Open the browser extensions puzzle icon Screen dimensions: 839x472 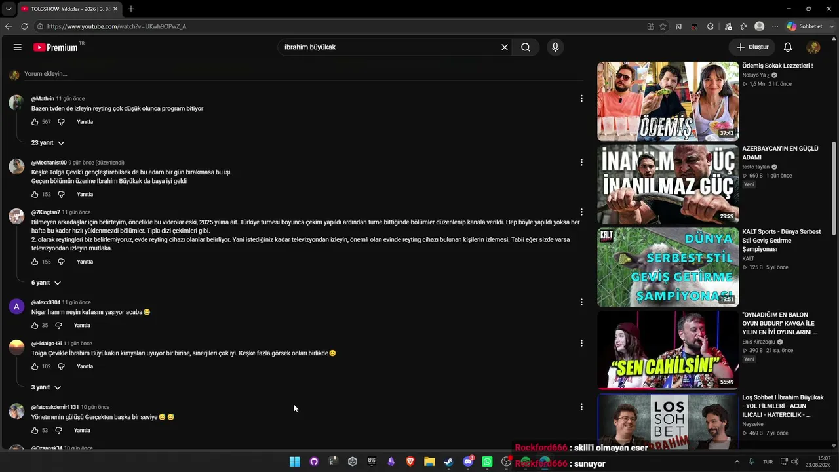[x=710, y=26]
